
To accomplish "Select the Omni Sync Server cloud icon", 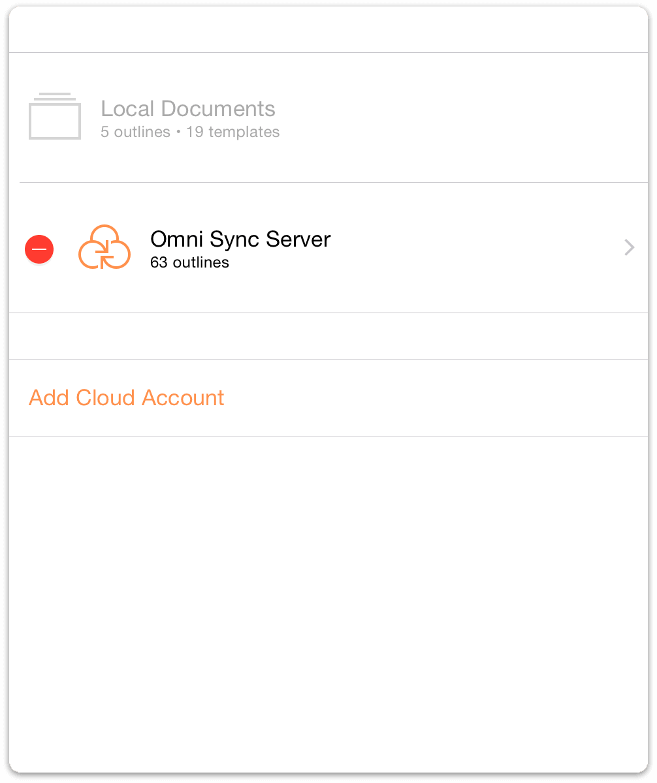I will click(104, 247).
